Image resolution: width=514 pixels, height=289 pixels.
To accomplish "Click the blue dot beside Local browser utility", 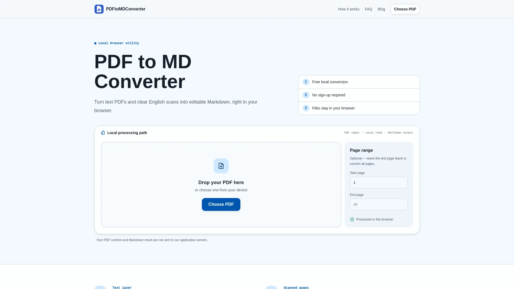I will (95, 43).
